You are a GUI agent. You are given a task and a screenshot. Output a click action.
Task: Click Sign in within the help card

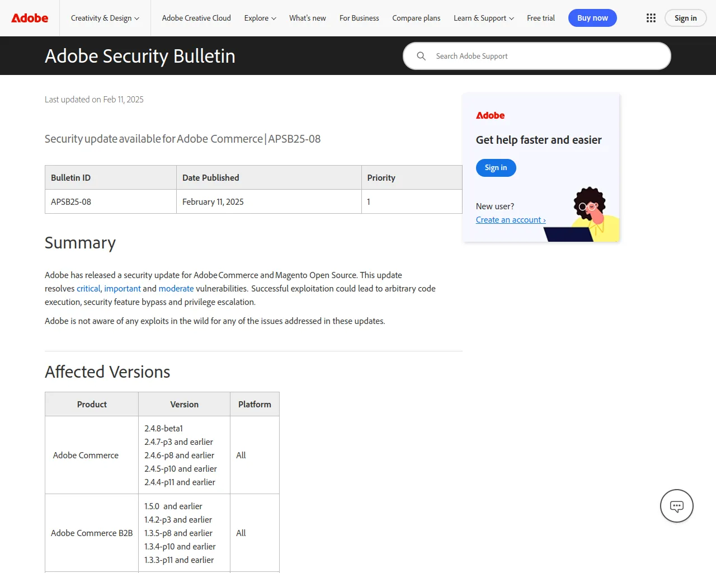tap(496, 168)
